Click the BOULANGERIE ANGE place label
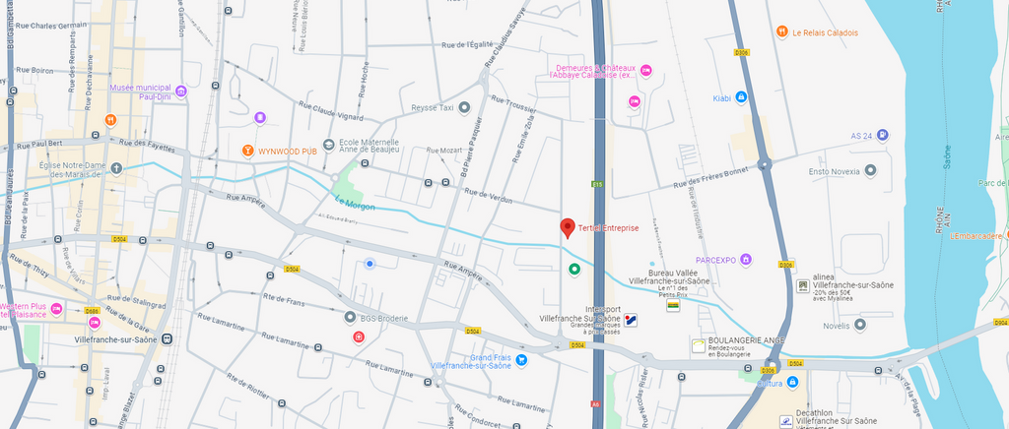Screen dimensions: 1009x429 pyautogui.click(x=737, y=339)
